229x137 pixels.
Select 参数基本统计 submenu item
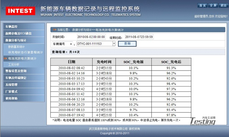tap(16, 47)
